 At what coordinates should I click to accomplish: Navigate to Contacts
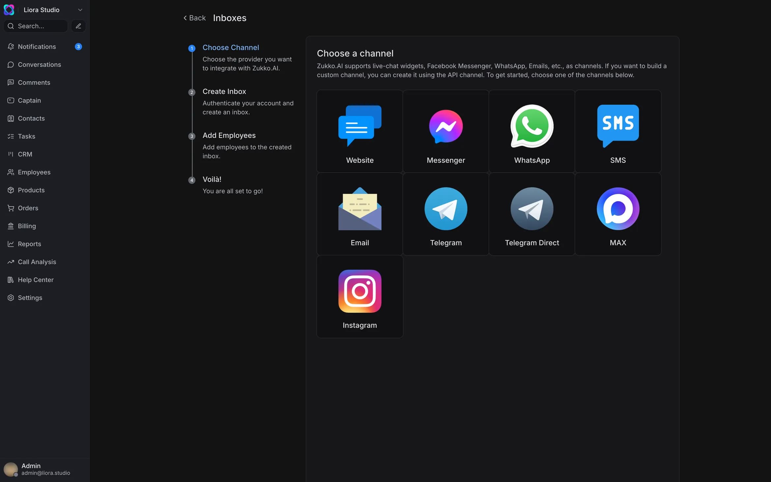click(x=44, y=118)
